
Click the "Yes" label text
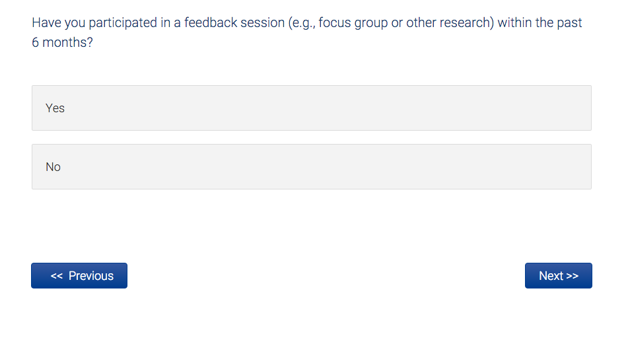pos(55,108)
